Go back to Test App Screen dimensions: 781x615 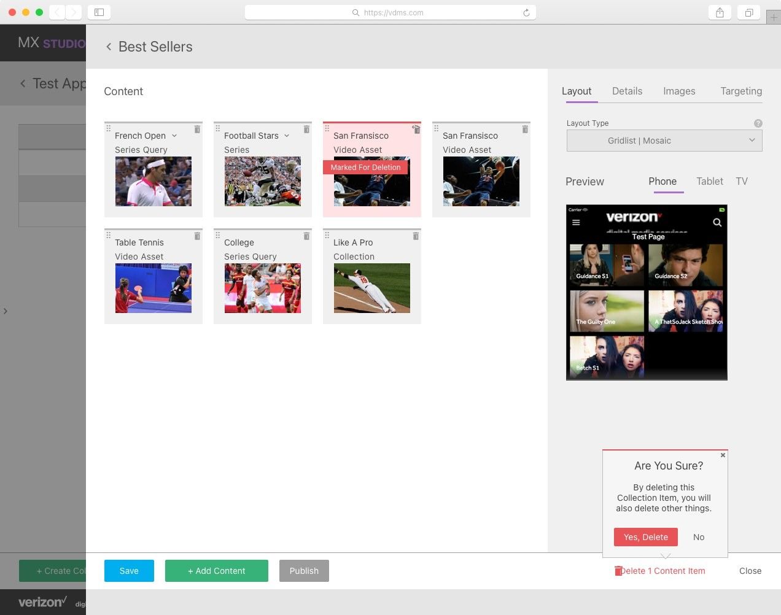[23, 83]
